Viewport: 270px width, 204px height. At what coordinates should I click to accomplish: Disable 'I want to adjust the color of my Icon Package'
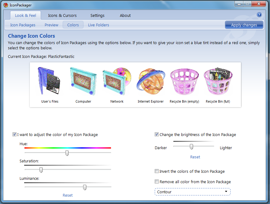tap(14, 134)
